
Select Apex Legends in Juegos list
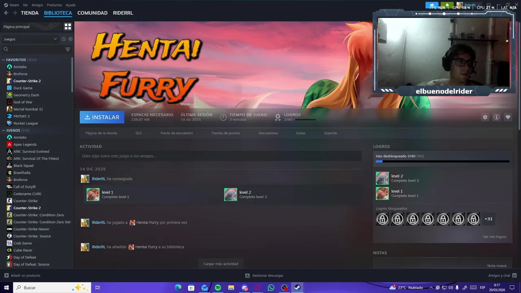pos(25,144)
